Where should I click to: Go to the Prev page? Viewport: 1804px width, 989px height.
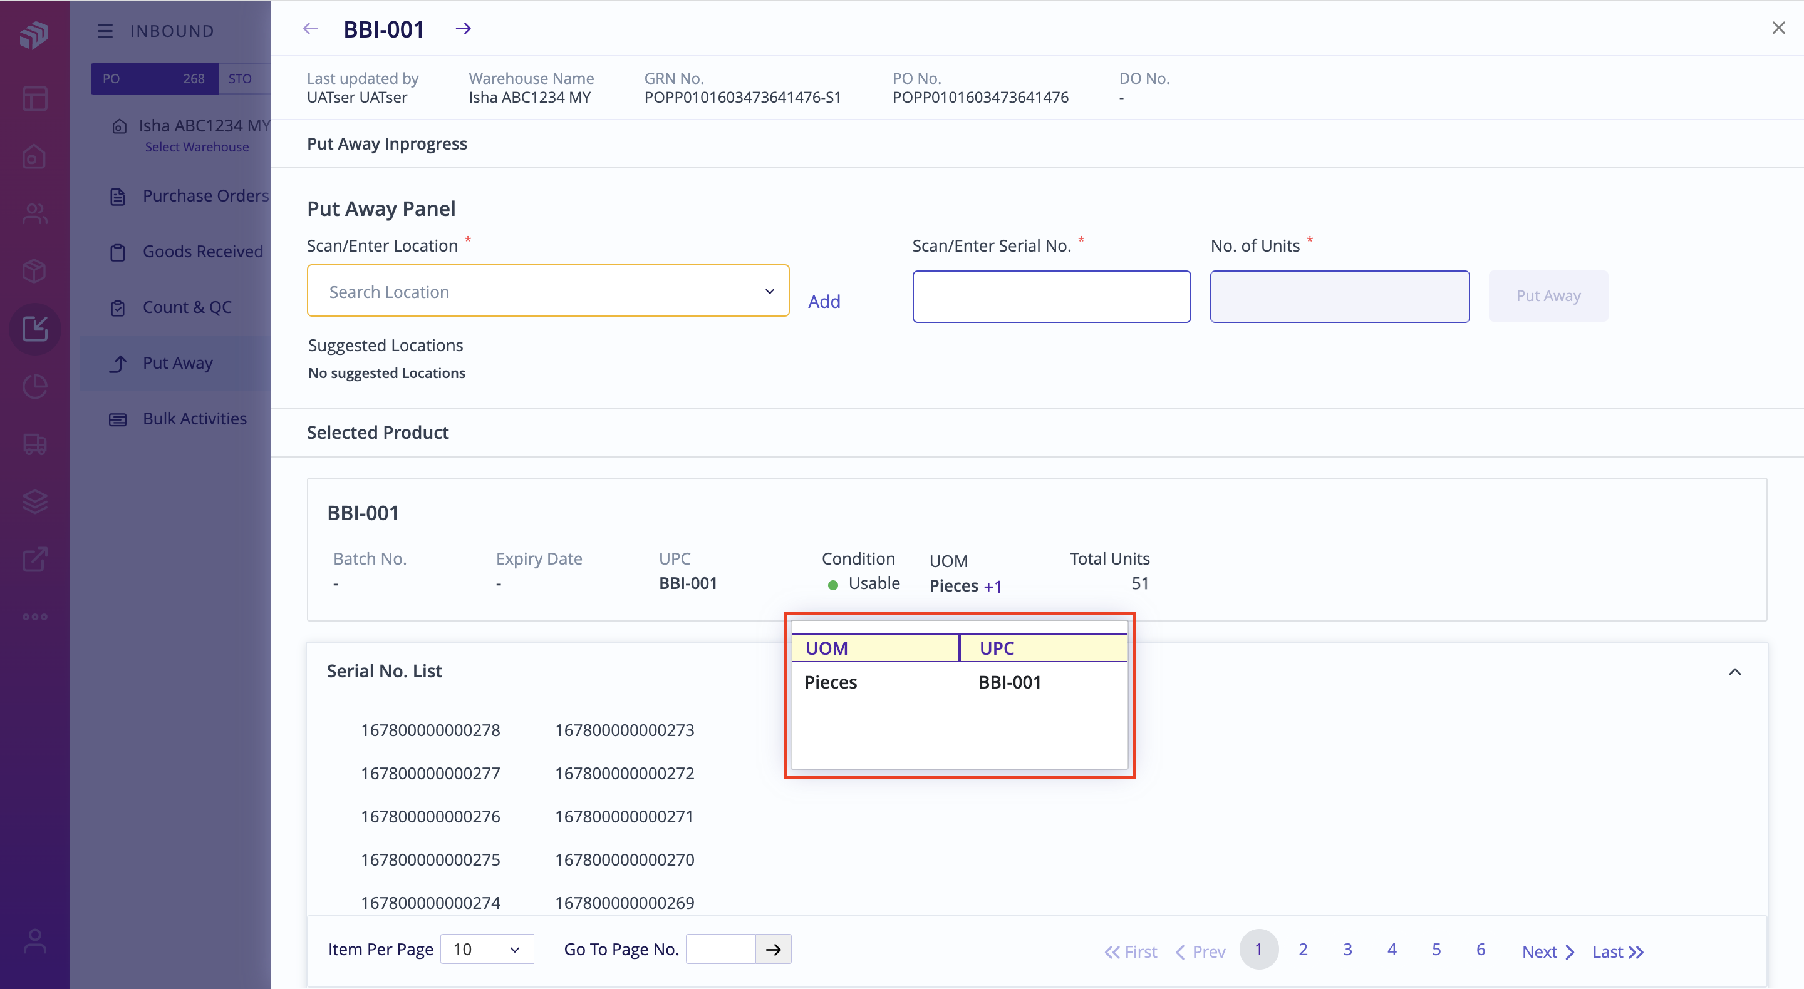1200,952
